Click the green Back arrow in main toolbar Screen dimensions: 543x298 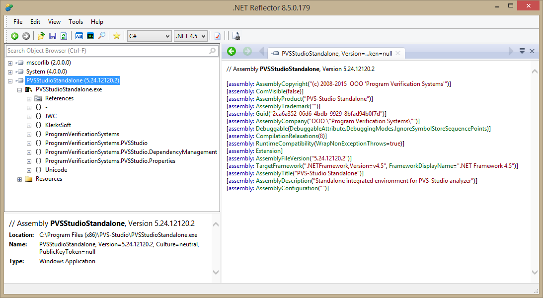[14, 36]
